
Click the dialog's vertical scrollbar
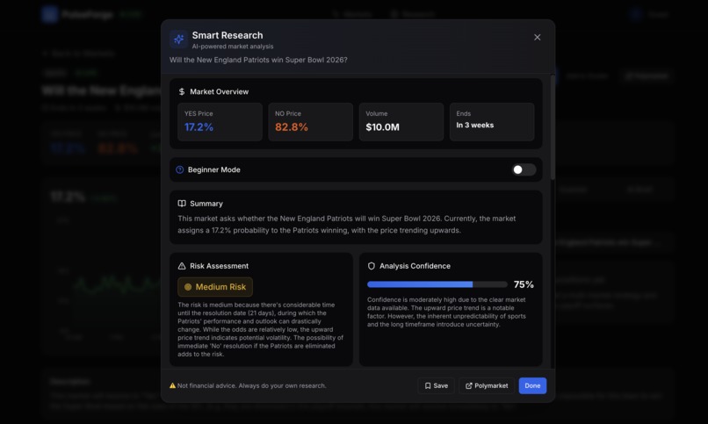(553, 127)
